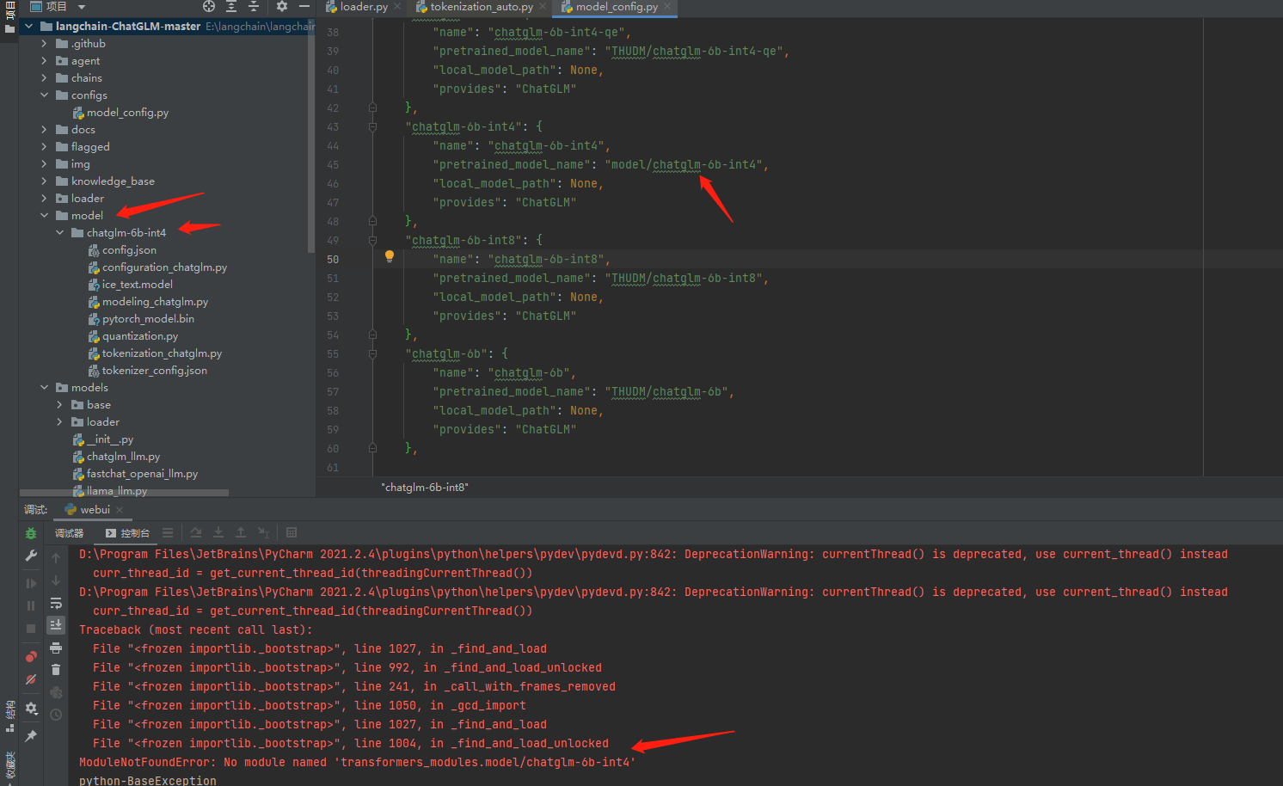Click the ModuleNotFoundError line in console
The width and height of the screenshot is (1283, 786).
pos(357,763)
